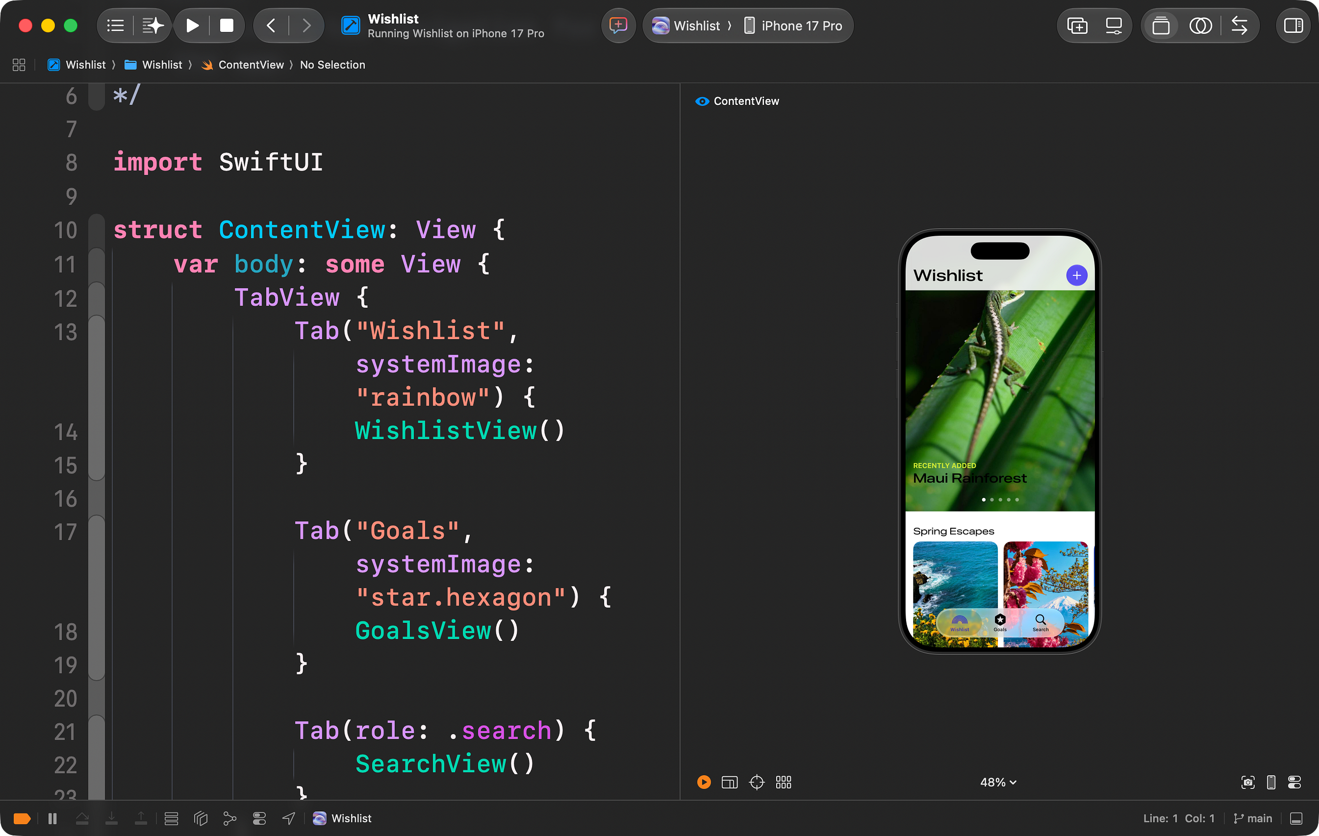Click the display-with-slider toolbar icon

(x=1114, y=25)
